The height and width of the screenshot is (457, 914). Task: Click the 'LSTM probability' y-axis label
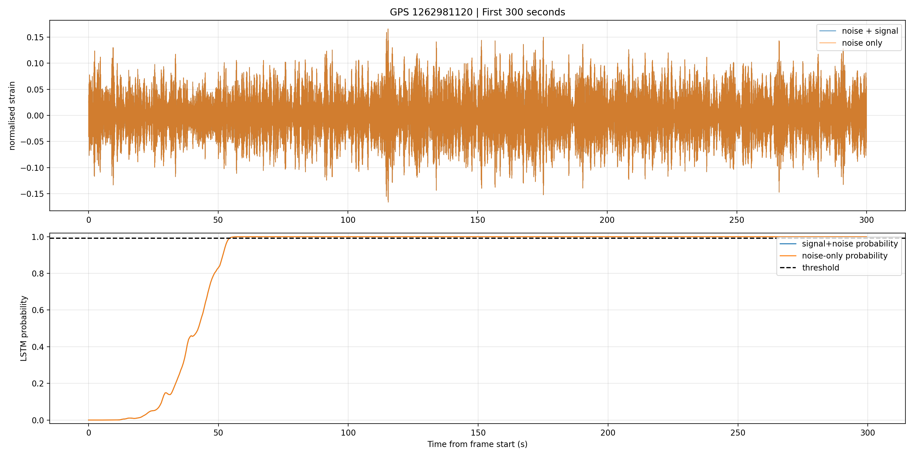(x=23, y=328)
